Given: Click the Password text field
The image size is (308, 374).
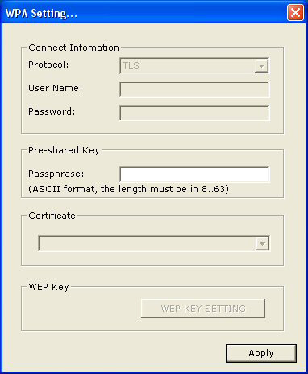Looking at the screenshot, I should 194,113.
